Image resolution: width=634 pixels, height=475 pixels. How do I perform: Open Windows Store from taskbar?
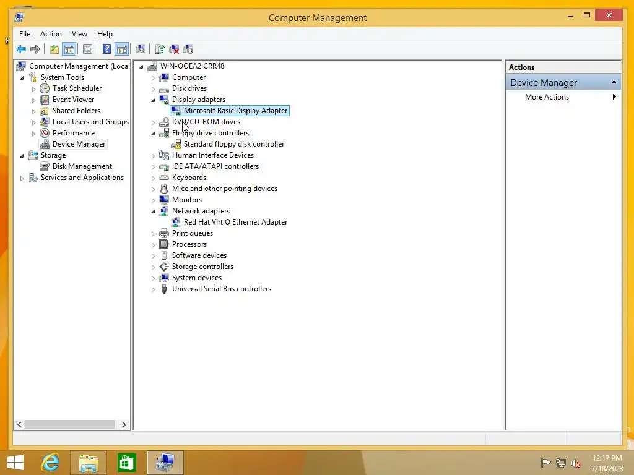click(126, 463)
